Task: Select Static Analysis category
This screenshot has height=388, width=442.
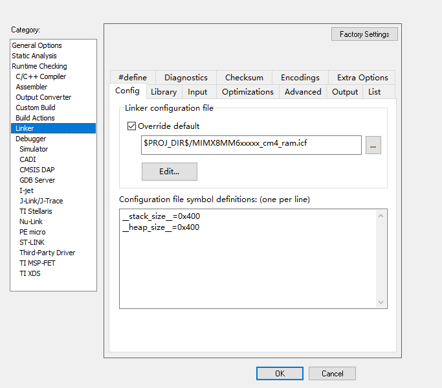Action: pyautogui.click(x=34, y=56)
